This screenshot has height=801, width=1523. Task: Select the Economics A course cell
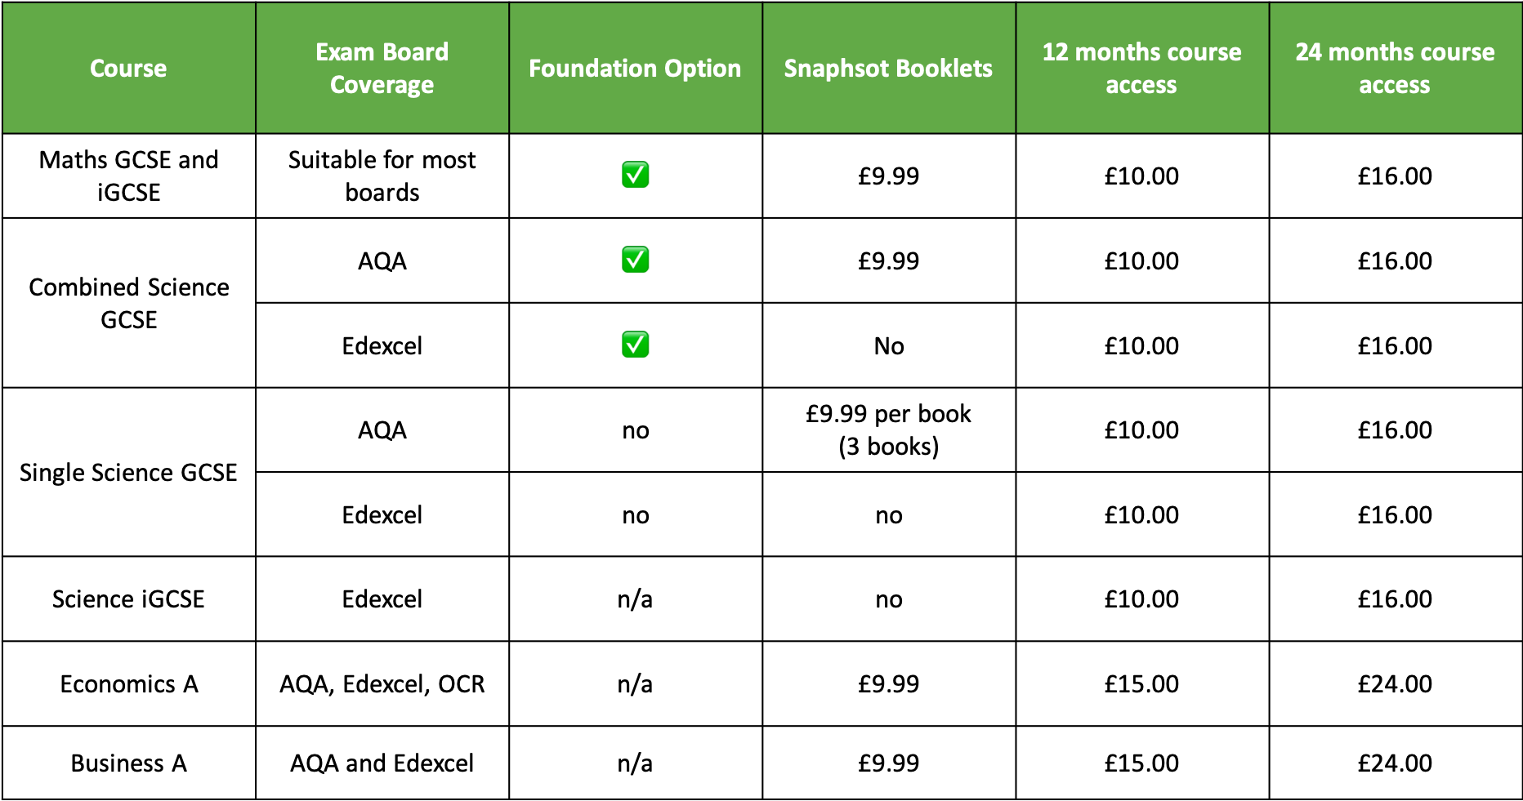tap(128, 683)
